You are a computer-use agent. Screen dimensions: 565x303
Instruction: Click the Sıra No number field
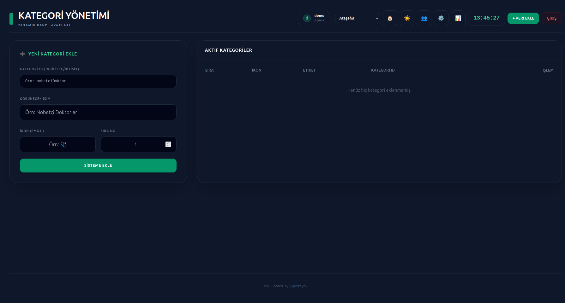click(x=139, y=144)
